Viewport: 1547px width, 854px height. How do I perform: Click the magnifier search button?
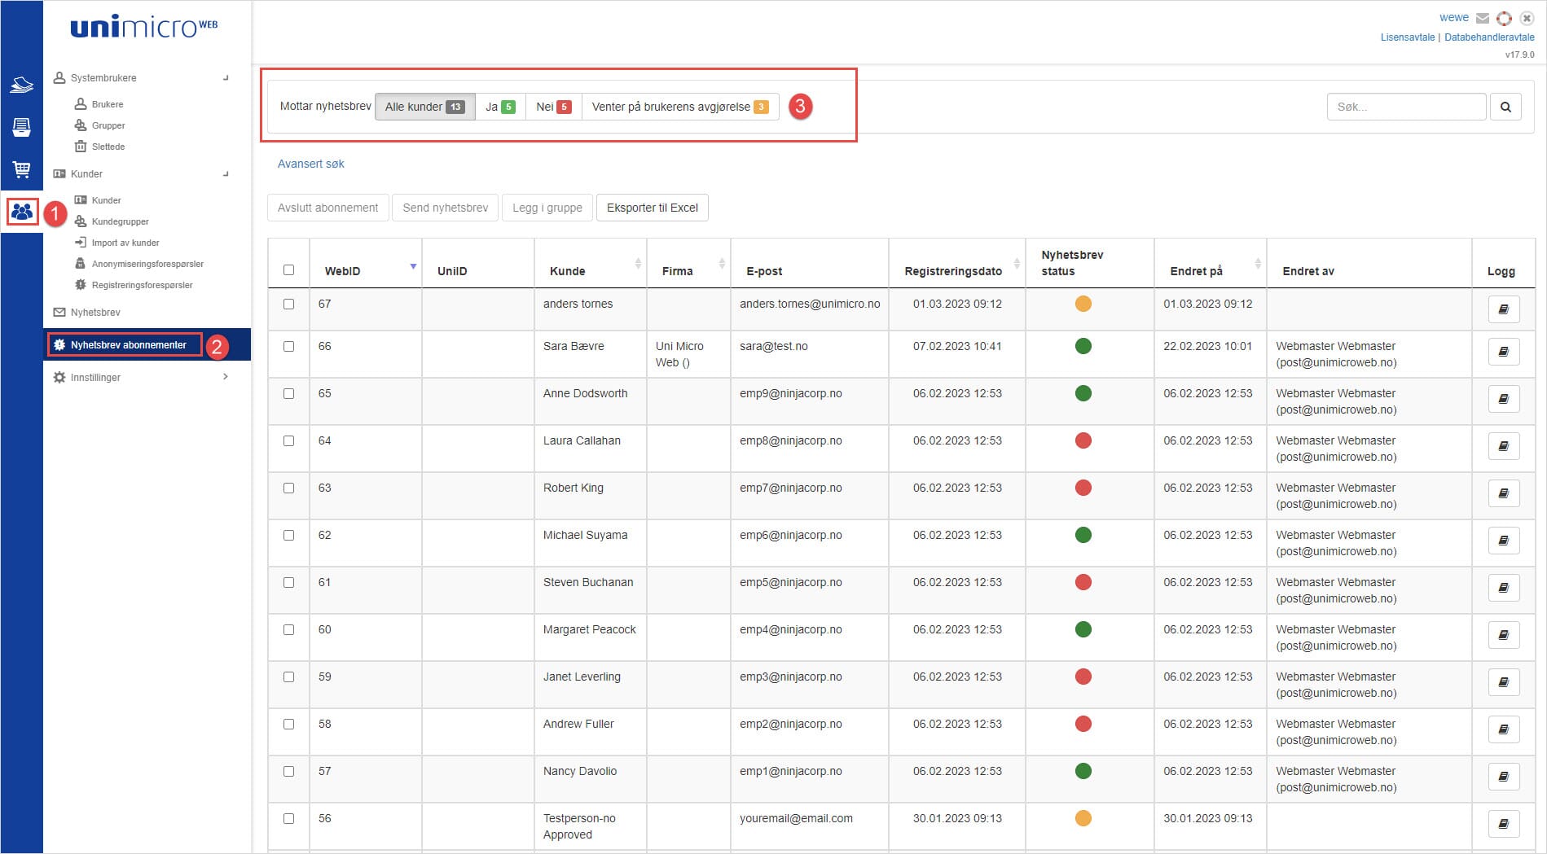[x=1505, y=107]
